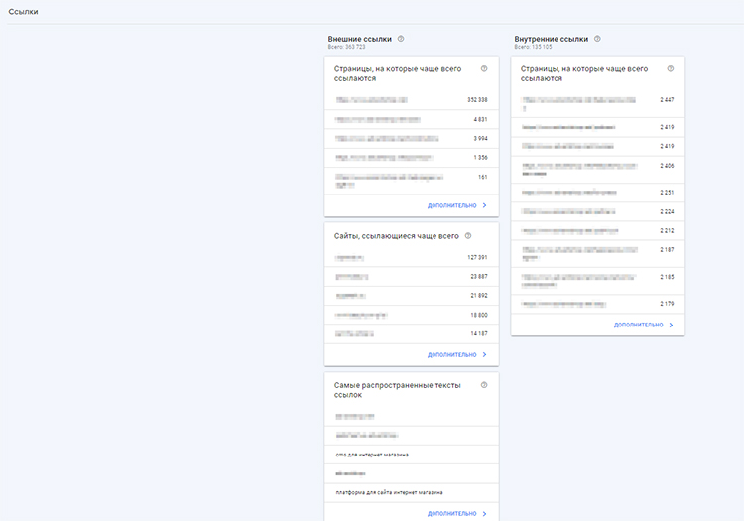
Task: Click chevron arrow in internal links card footer
Action: (x=672, y=325)
